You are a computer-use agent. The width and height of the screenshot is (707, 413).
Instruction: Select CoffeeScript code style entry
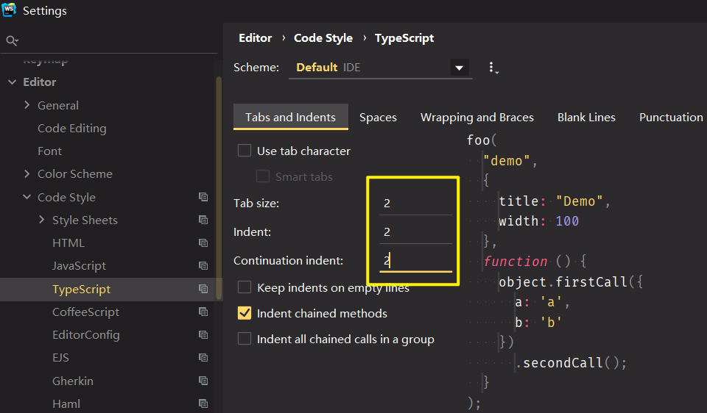85,312
